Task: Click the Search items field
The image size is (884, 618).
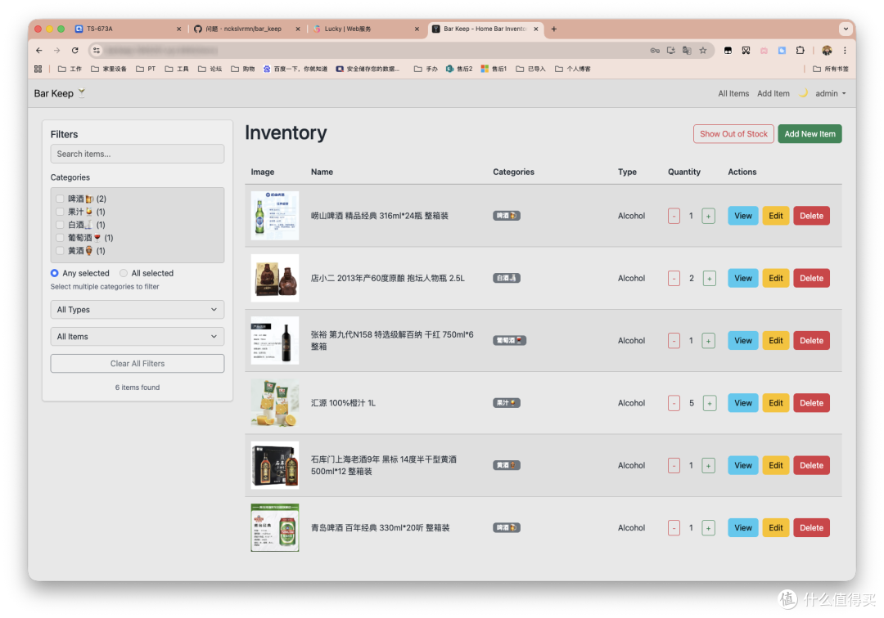Action: pos(138,154)
